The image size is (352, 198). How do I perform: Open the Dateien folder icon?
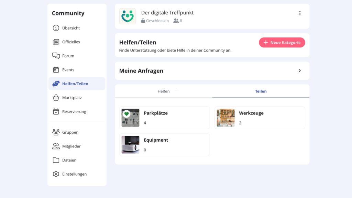tap(56, 160)
